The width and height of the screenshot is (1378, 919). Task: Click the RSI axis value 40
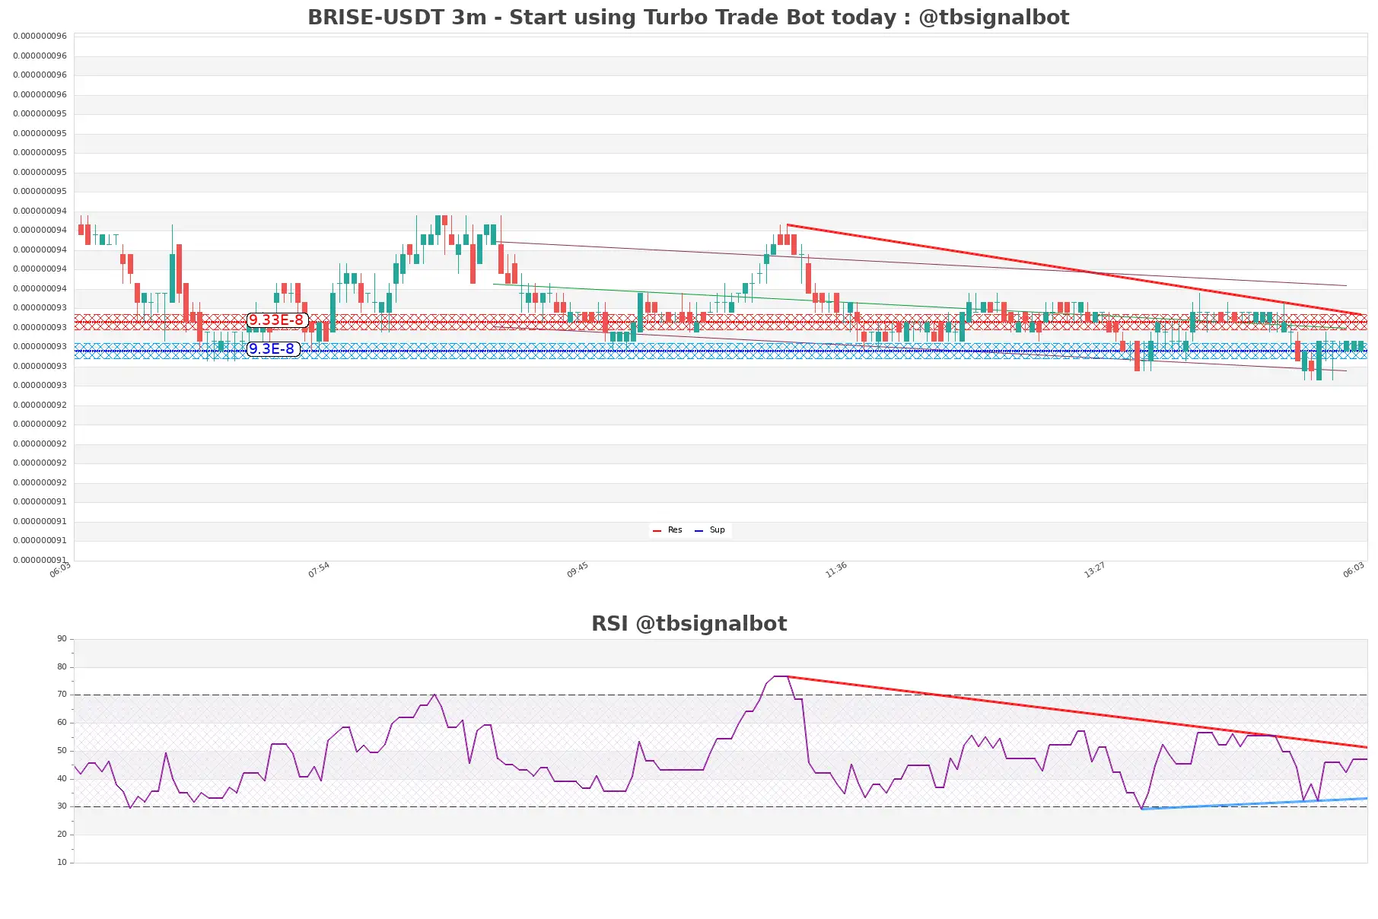point(62,779)
